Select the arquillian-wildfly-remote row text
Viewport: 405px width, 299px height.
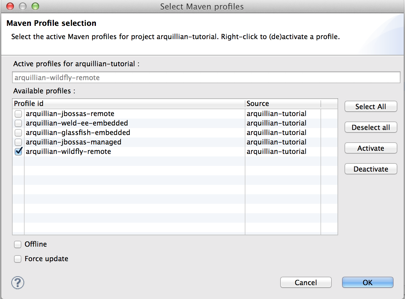point(68,151)
